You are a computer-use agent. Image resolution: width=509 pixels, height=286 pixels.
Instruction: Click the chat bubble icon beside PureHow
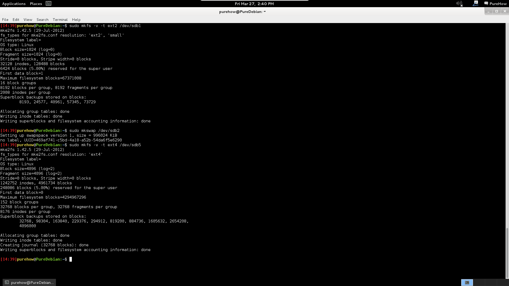486,3
